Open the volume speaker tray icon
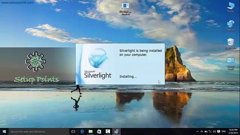Screen dimensions: 240x135 214,132
